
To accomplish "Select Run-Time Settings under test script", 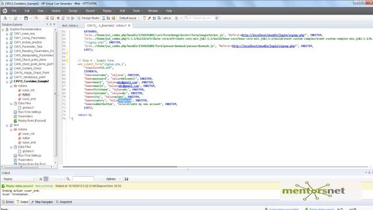I will point(30,156).
